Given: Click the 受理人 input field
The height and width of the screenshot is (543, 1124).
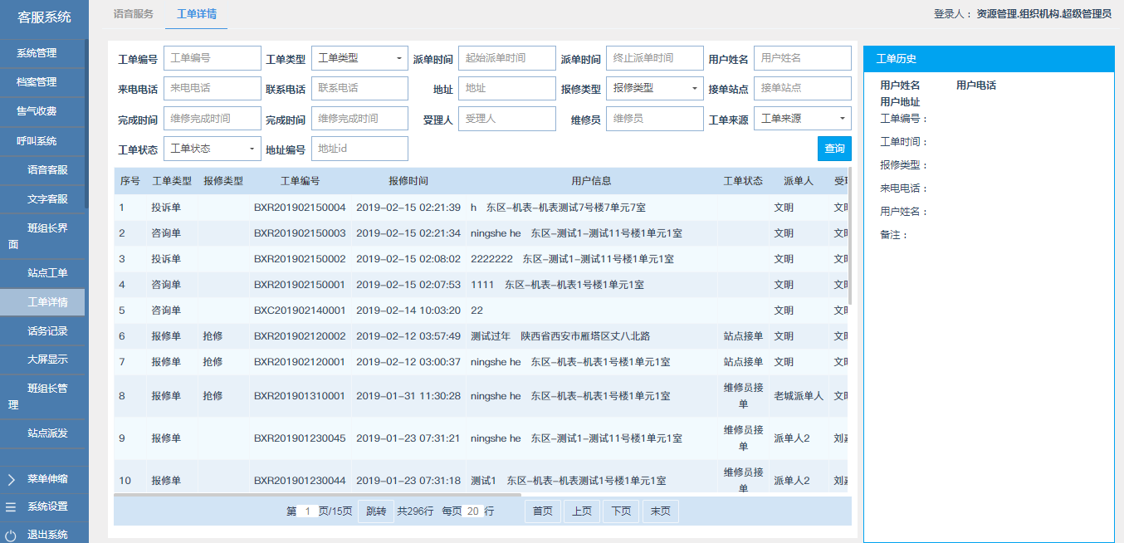Looking at the screenshot, I should coord(507,119).
